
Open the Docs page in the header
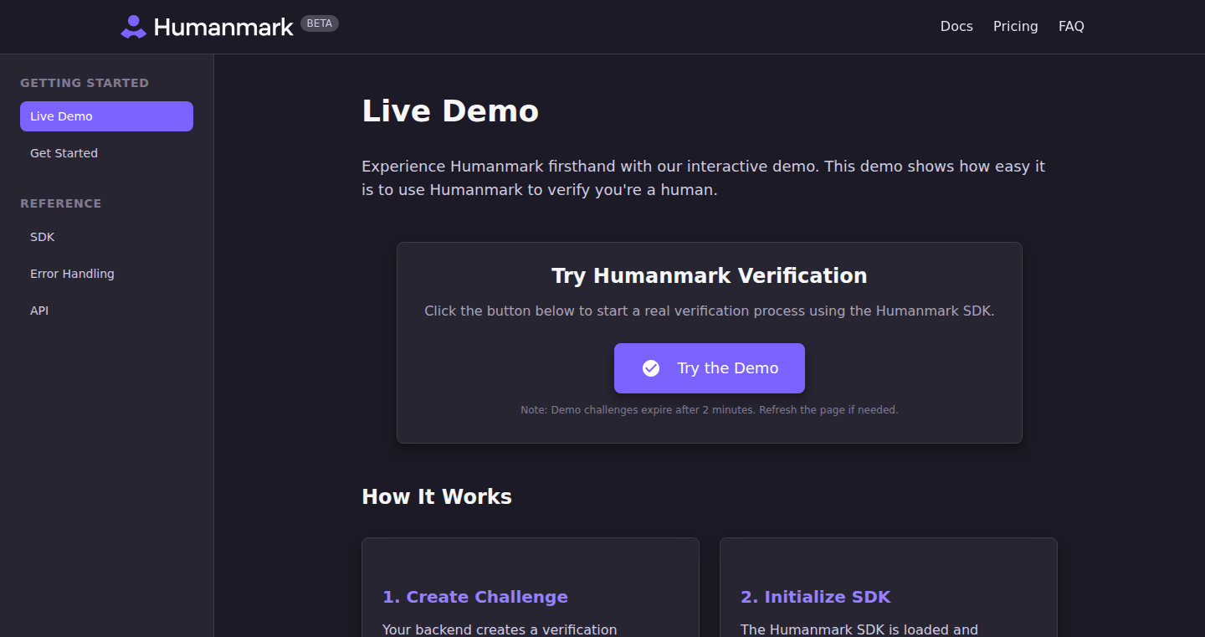click(x=956, y=27)
